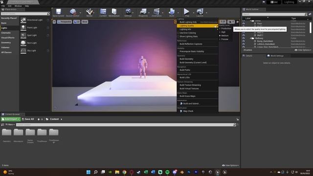Click the Save All button
313x176 pixels.
point(28,119)
